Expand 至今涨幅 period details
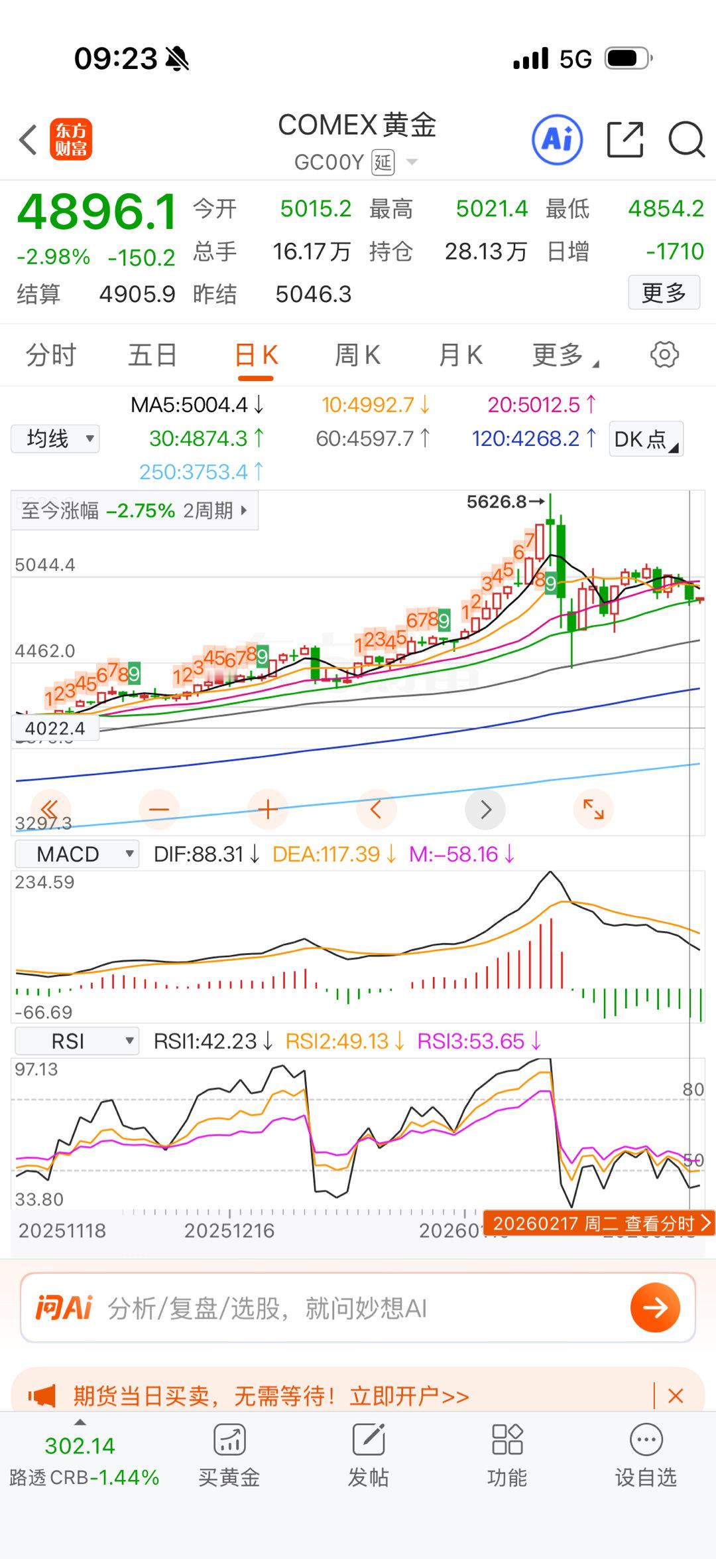 [135, 510]
